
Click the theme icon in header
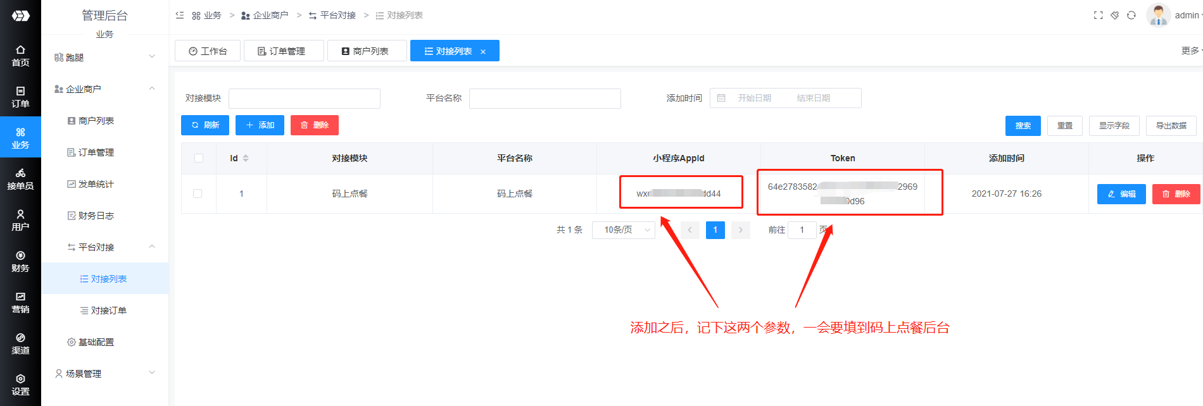point(1115,15)
